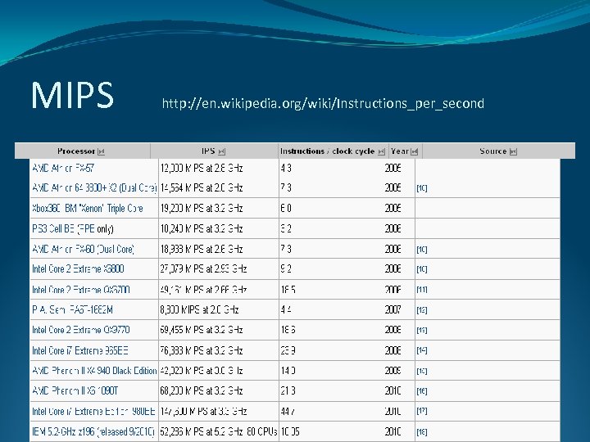
Task: Open citation [10] in Core 2 Extreme X6800 row
Action: tap(422, 269)
